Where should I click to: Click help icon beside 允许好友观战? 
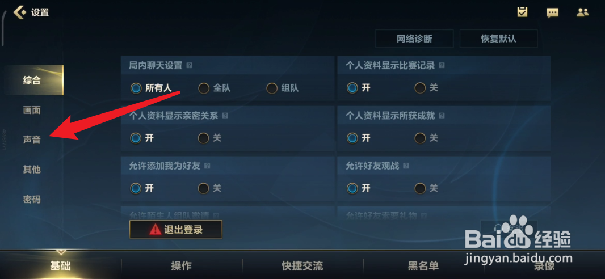click(x=406, y=166)
